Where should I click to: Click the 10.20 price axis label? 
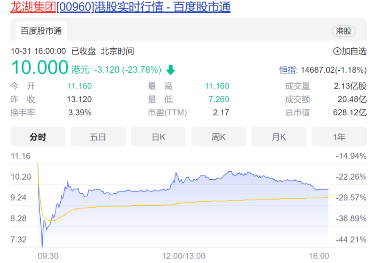[21, 177]
